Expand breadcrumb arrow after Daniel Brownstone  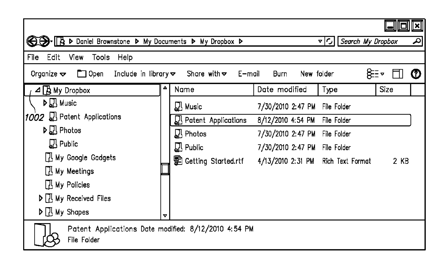(x=137, y=42)
